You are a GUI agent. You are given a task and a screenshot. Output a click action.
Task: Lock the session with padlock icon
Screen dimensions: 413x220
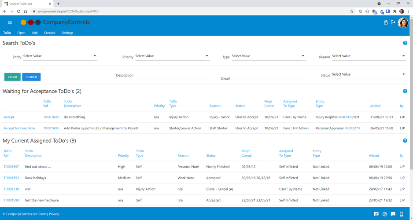[x=386, y=22]
